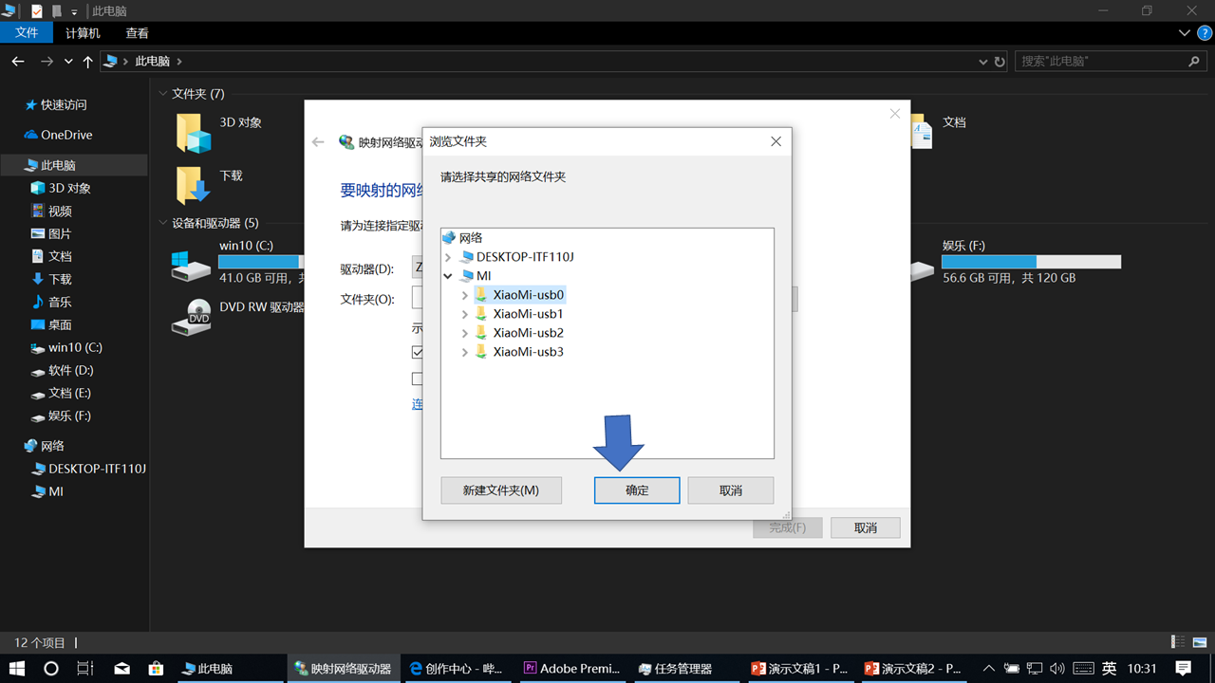Click 取消 in the 映射网络驱动器 dialog
Image resolution: width=1215 pixels, height=683 pixels.
click(866, 527)
